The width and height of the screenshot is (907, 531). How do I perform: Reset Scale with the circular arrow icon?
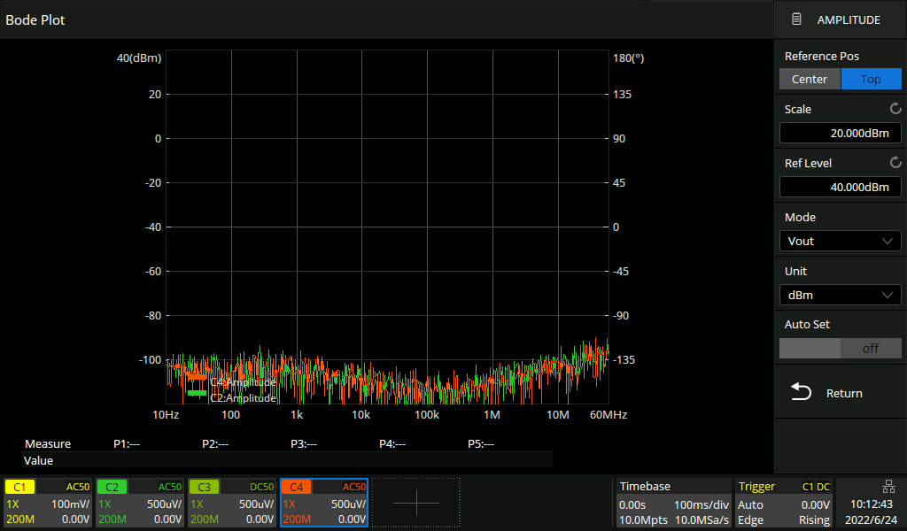[895, 109]
